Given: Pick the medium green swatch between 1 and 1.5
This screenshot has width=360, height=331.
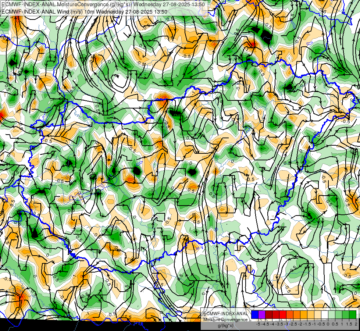Looking at the screenshot, I should click(x=346, y=314).
